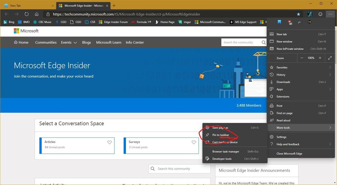337x185 pixels.
Task: Close the Microsoft Edge Insider tab
Action: click(x=107, y=6)
